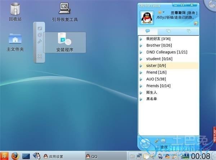Open the Red Flag start menu button
The height and width of the screenshot is (160, 216).
pyautogui.click(x=4, y=156)
